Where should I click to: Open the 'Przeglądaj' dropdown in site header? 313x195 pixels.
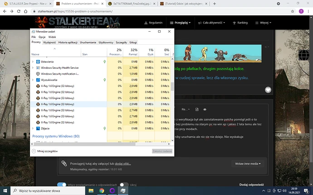click(180, 23)
